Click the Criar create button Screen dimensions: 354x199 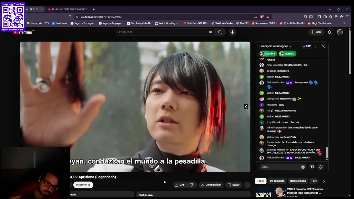point(316,32)
